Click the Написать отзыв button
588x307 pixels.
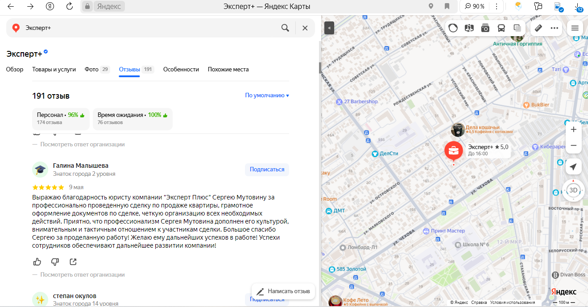point(283,291)
